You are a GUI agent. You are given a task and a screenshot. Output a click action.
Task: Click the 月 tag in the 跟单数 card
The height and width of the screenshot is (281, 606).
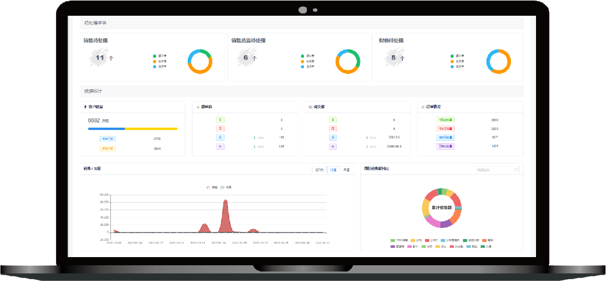(x=220, y=138)
